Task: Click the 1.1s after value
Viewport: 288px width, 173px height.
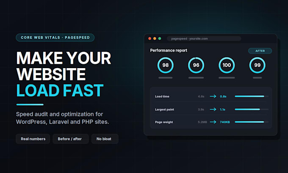Action: (x=223, y=110)
